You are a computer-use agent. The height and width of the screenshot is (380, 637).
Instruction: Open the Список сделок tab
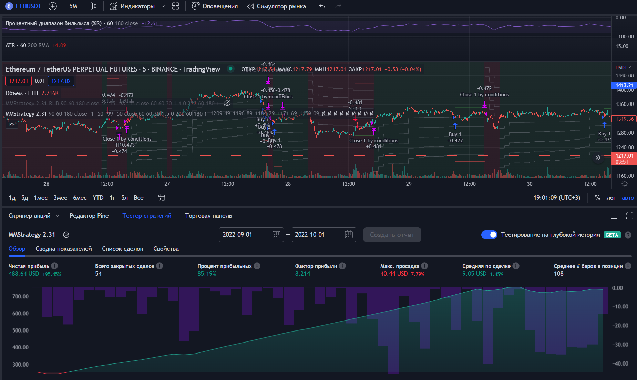pyautogui.click(x=122, y=249)
